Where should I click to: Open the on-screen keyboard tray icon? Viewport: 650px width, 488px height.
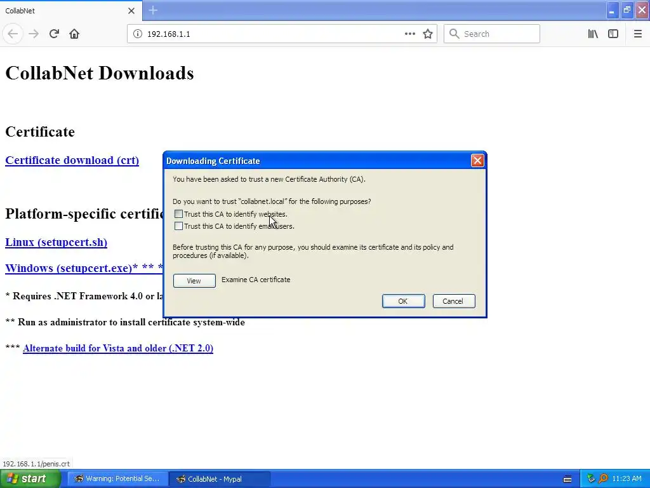567,479
